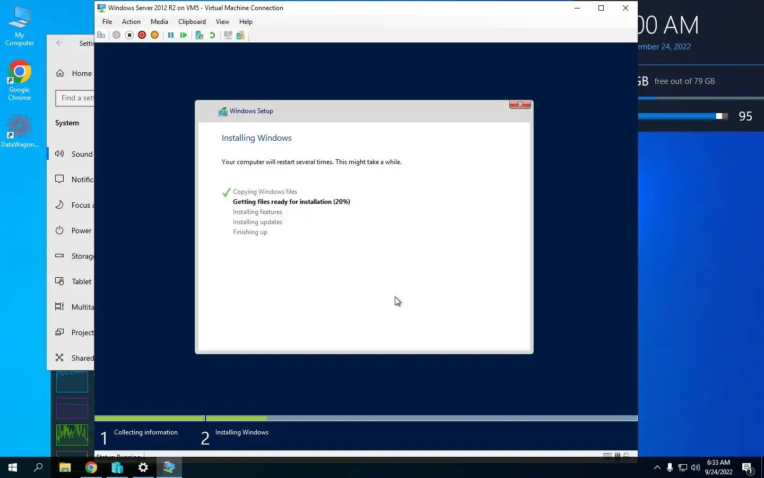Select Shared experiences icon in Settings sidebar
This screenshot has height=478, width=764.
pyautogui.click(x=59, y=357)
